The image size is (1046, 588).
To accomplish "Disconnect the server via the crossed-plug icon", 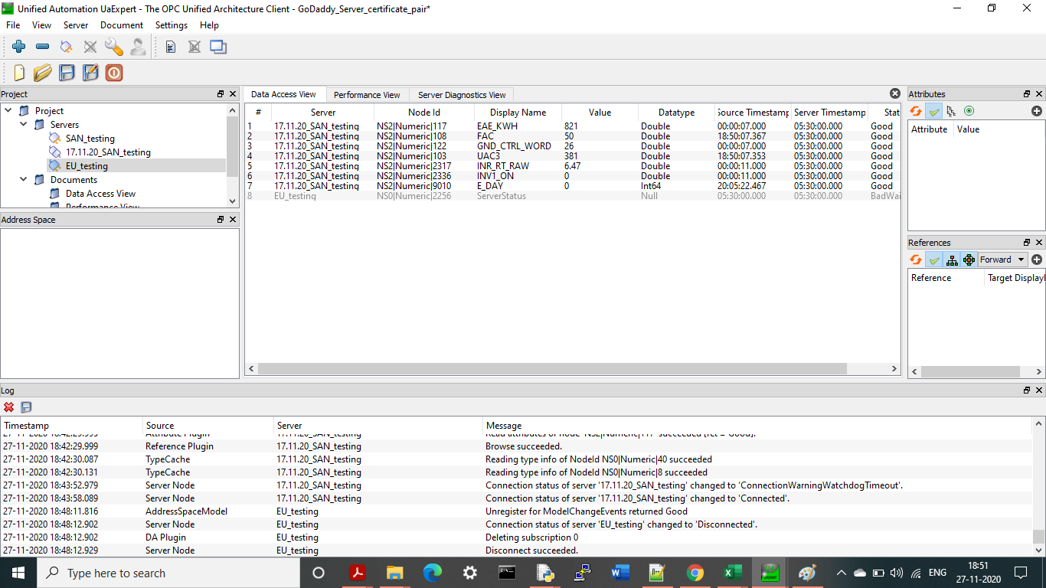I will coord(90,47).
